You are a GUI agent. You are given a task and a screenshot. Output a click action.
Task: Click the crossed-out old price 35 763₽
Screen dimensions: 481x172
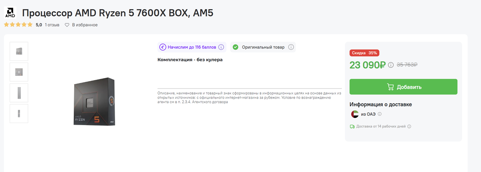click(x=407, y=65)
